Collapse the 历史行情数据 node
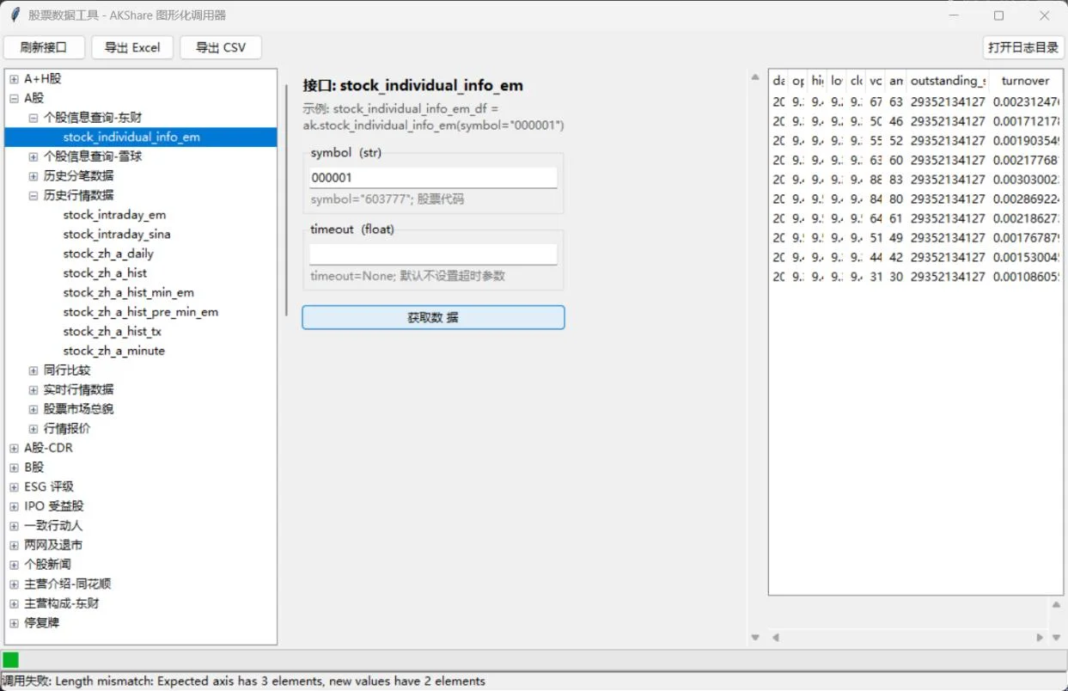This screenshot has width=1068, height=691. tap(34, 195)
